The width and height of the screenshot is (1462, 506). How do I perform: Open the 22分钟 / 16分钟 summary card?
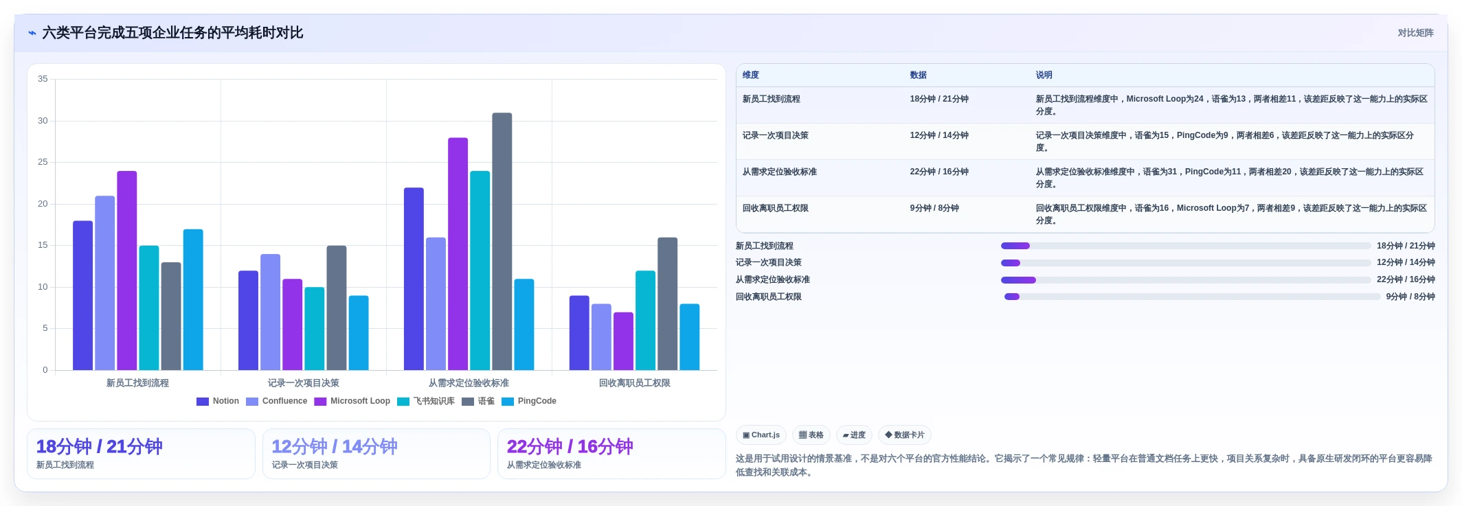(x=611, y=454)
